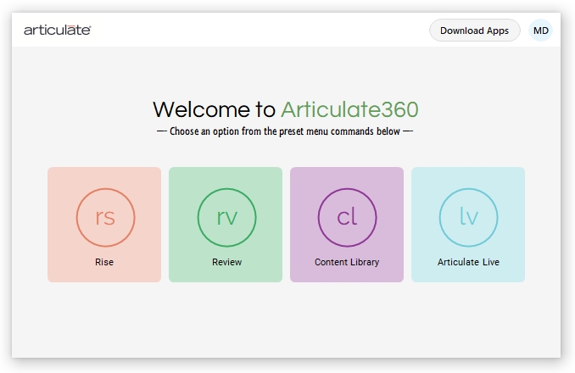The height and width of the screenshot is (373, 575).
Task: Click the empty white header bar area
Action: coord(254,31)
